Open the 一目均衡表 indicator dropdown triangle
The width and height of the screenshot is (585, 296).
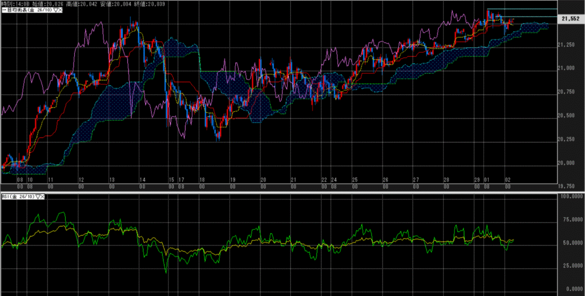coord(55,11)
